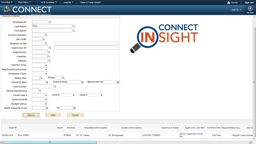The width and height of the screenshot is (256, 144).
Task: Open the Department lookup magnifier
Action: [x=49, y=52]
